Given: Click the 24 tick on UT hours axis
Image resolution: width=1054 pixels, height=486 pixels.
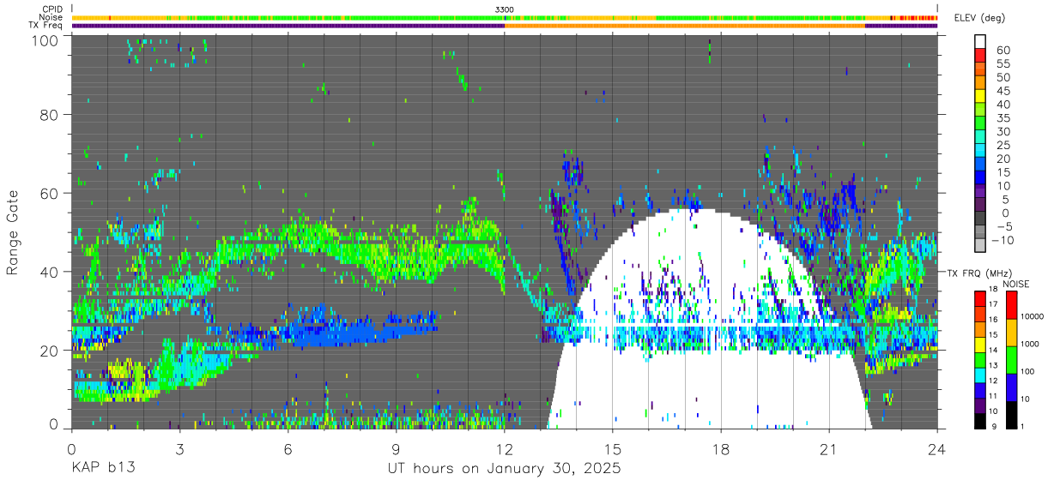Looking at the screenshot, I should (937, 448).
